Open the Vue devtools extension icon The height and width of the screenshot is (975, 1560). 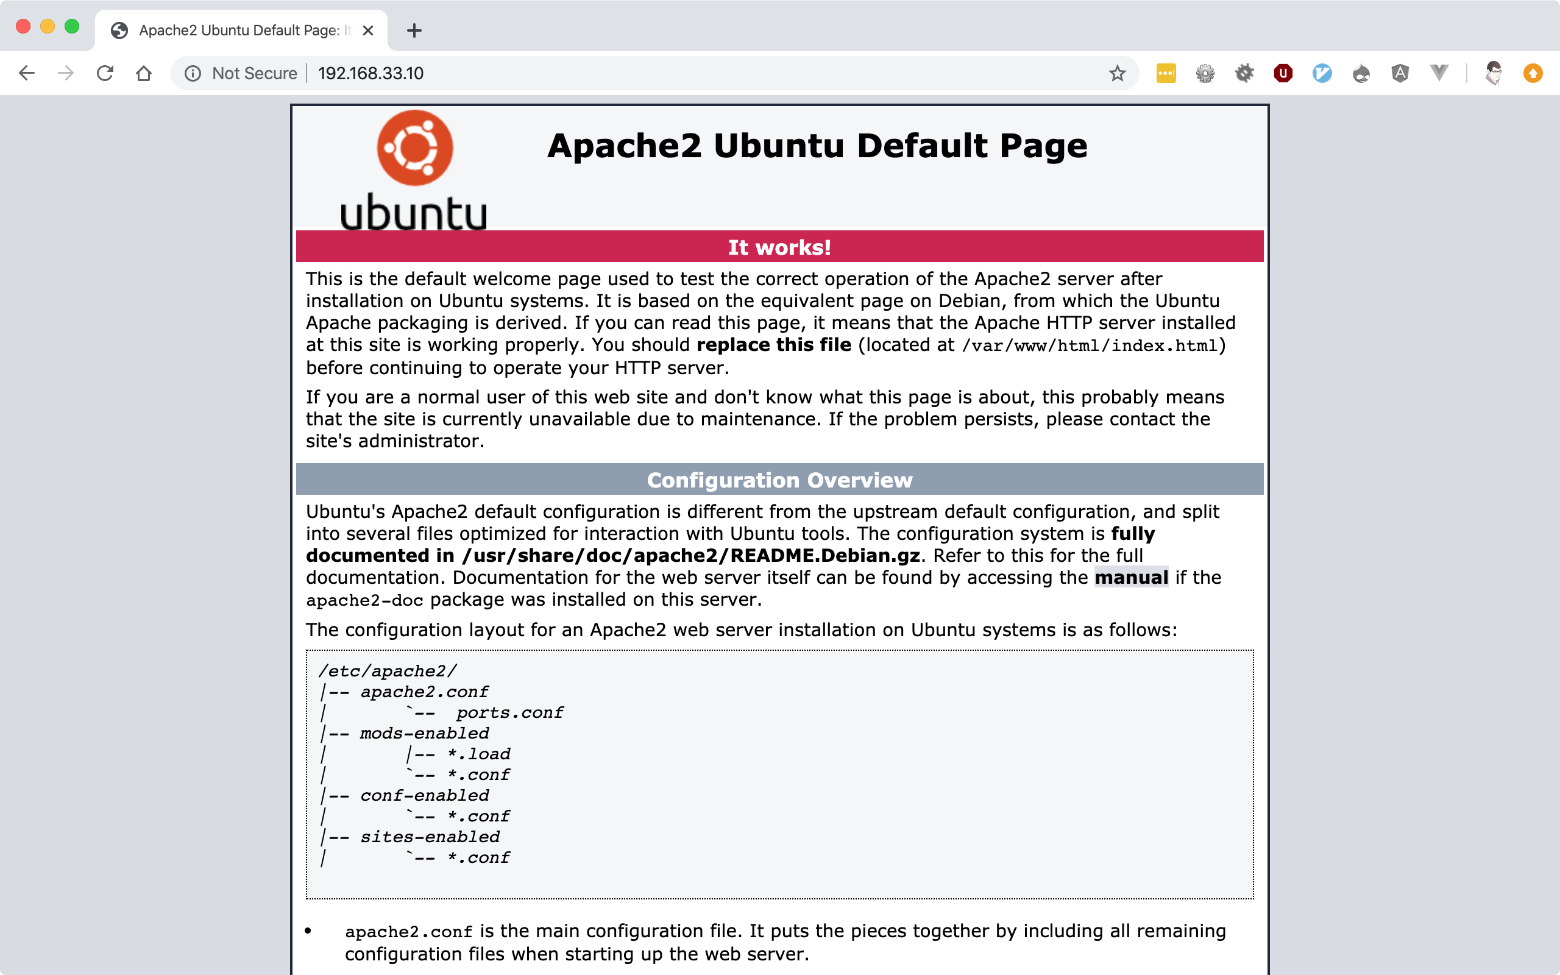1439,73
